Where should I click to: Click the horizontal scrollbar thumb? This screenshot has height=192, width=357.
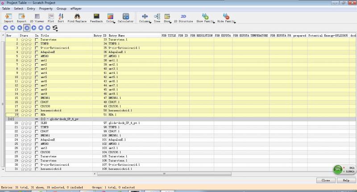(164, 174)
